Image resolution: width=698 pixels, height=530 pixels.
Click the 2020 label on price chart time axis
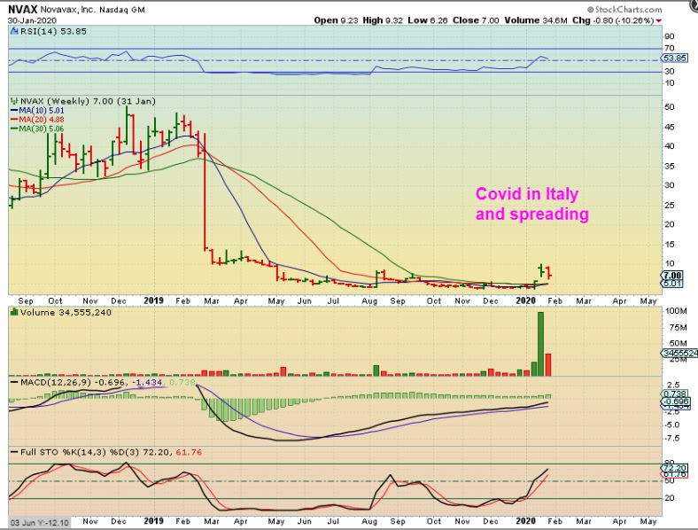point(525,301)
